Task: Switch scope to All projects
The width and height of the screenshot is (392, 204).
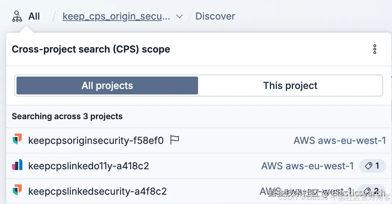Action: click(107, 86)
